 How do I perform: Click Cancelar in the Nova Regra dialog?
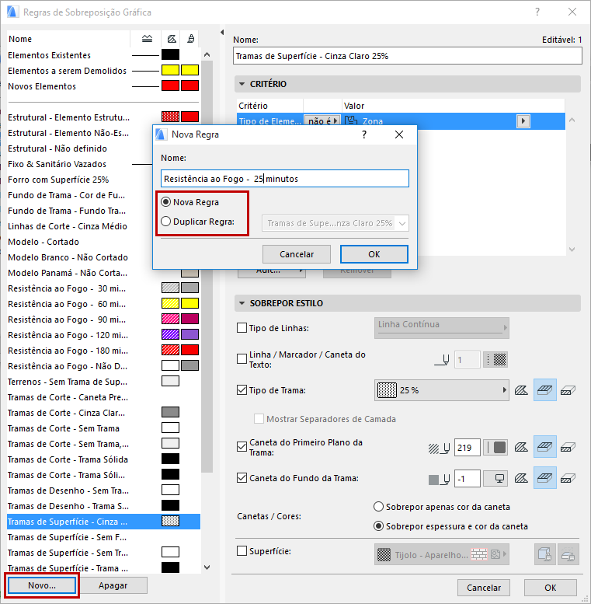pyautogui.click(x=296, y=254)
